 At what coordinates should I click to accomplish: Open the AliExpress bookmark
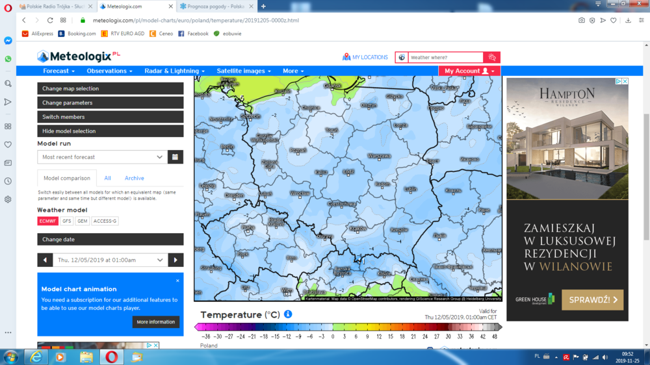coord(38,34)
